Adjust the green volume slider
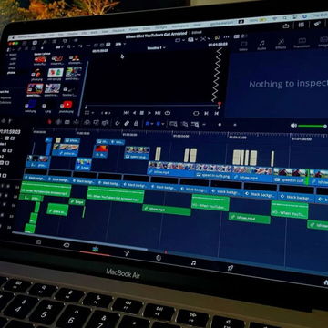This screenshot has width=328, height=328. tap(312, 126)
